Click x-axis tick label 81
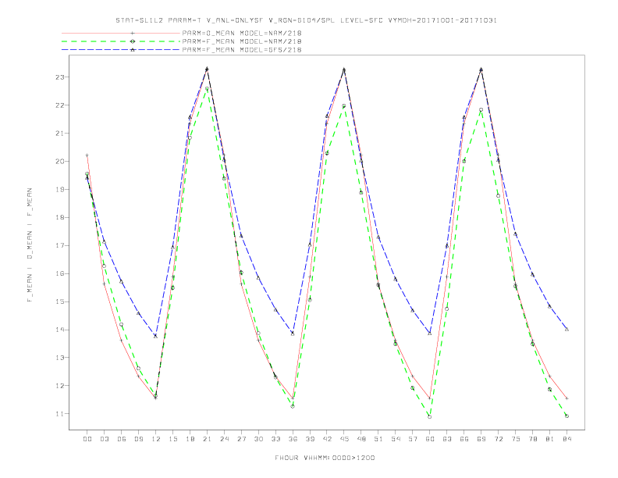Image resolution: width=618 pixels, height=478 pixels. tap(550, 439)
